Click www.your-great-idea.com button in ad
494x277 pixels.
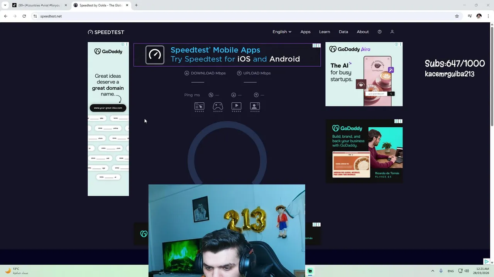tap(108, 108)
